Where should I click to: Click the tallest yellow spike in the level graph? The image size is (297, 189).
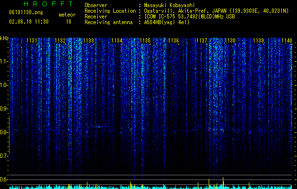(x=223, y=183)
